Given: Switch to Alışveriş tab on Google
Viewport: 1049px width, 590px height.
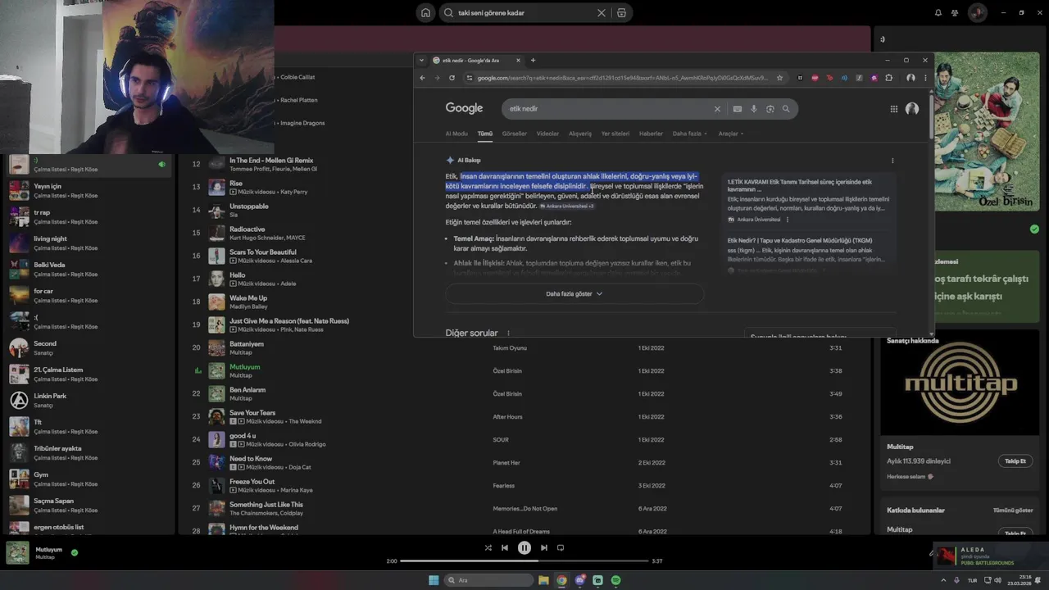Looking at the screenshot, I should click(580, 134).
